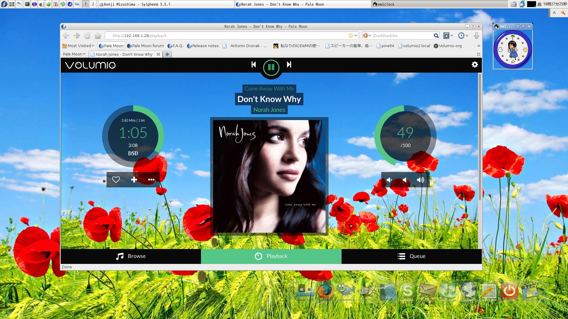
Task: Bookmark this page with the star icon
Action: 351,36
